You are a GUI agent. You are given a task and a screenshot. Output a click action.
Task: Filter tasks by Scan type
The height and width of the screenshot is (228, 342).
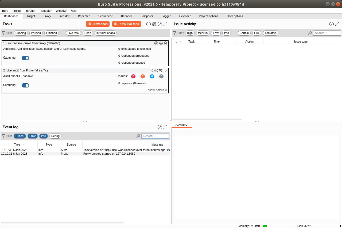(88, 33)
